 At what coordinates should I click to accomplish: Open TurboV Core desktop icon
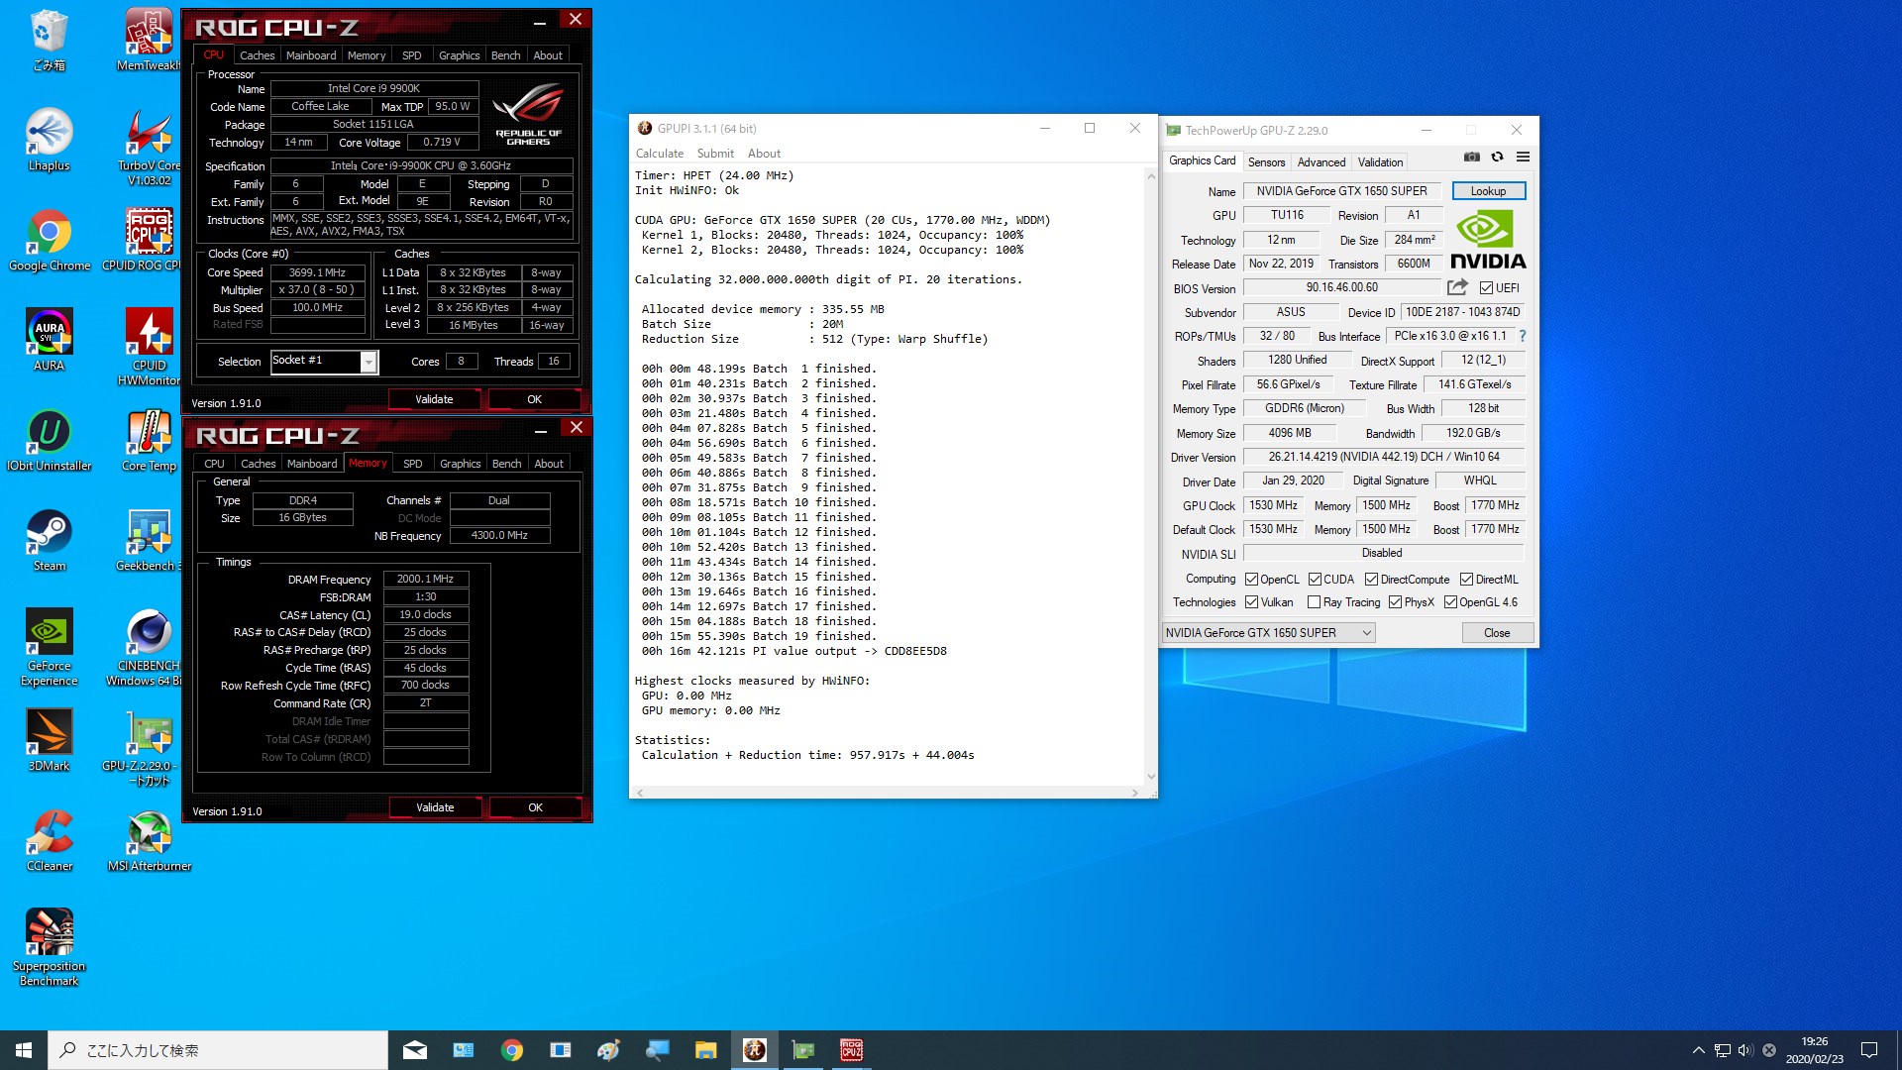(149, 147)
